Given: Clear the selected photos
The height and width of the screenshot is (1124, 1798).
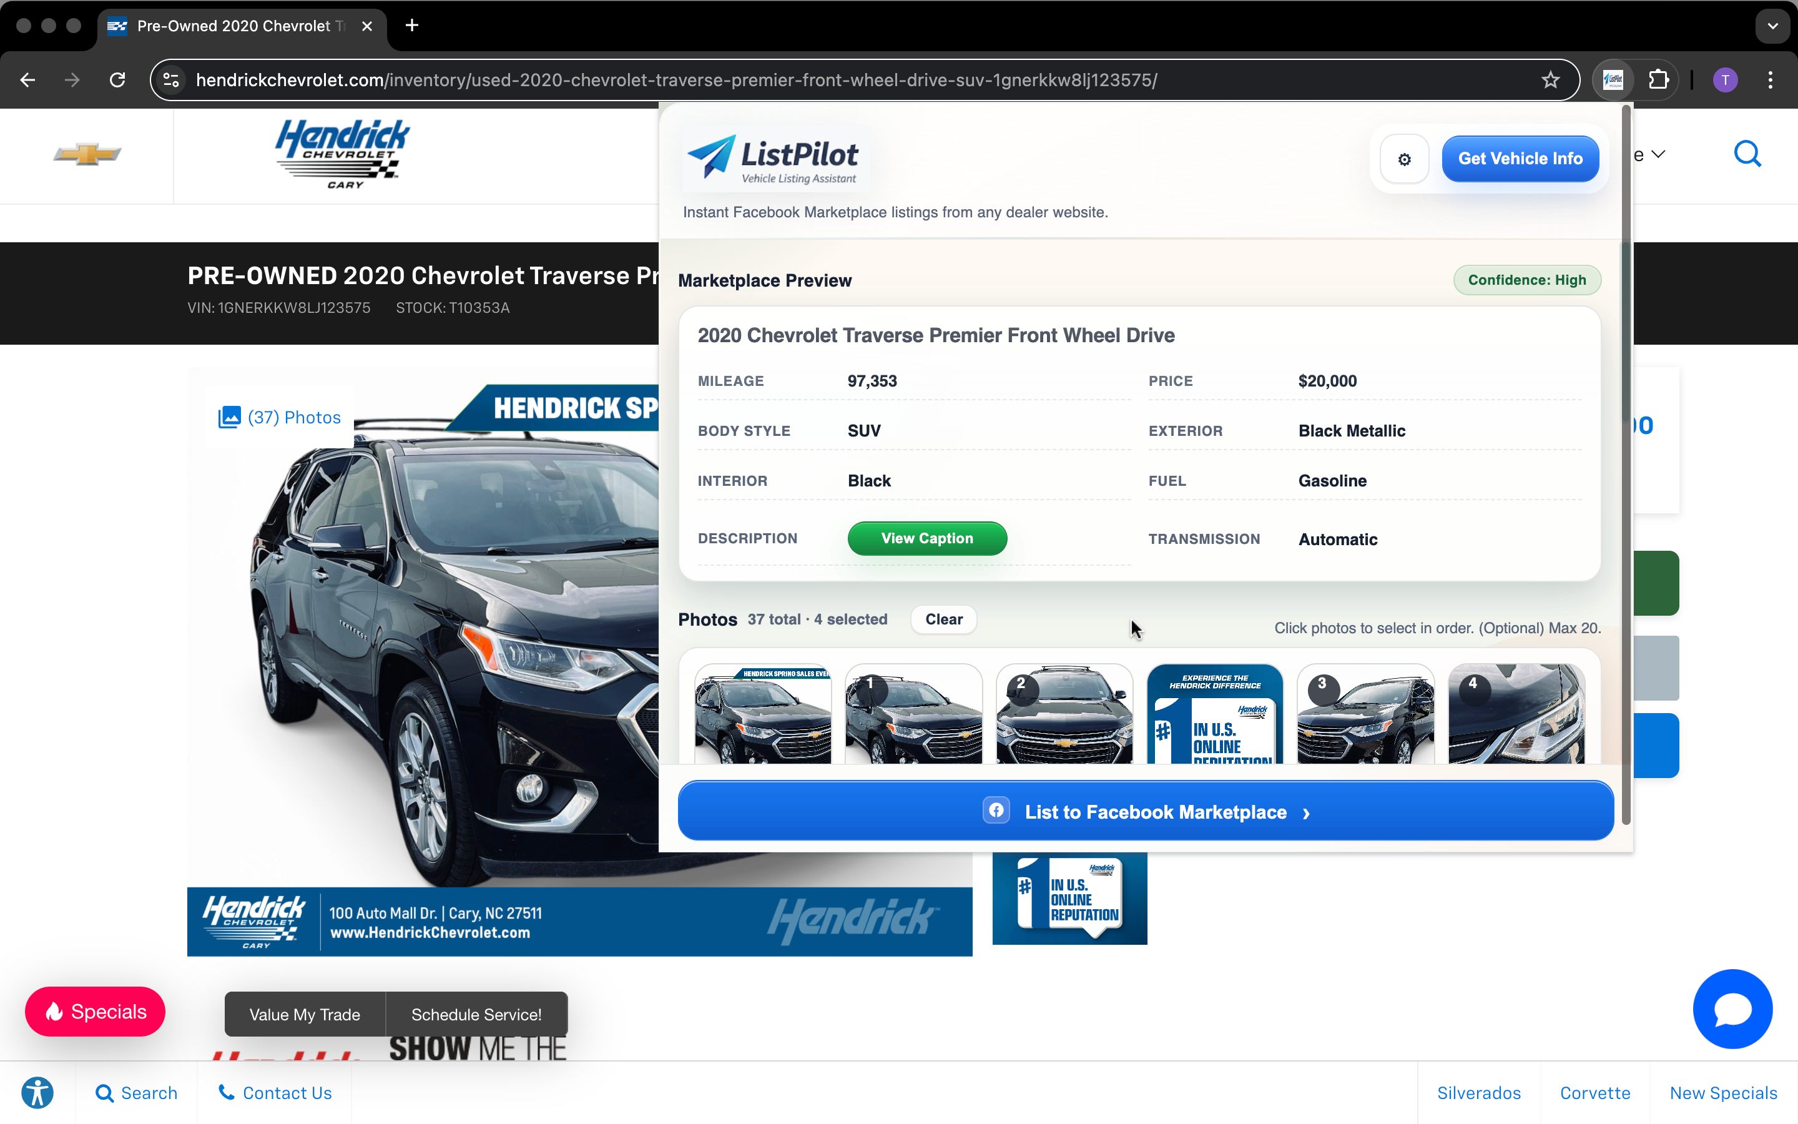Looking at the screenshot, I should (x=943, y=619).
